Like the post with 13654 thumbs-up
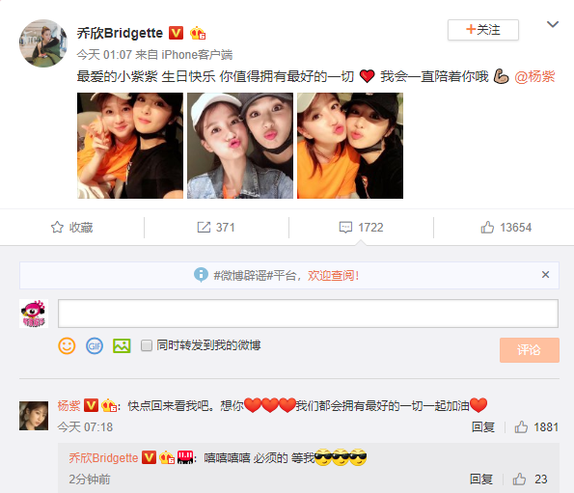574x493 pixels. [x=487, y=228]
